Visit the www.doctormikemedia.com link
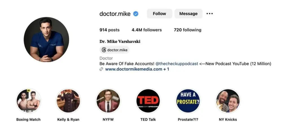 coord(134,69)
